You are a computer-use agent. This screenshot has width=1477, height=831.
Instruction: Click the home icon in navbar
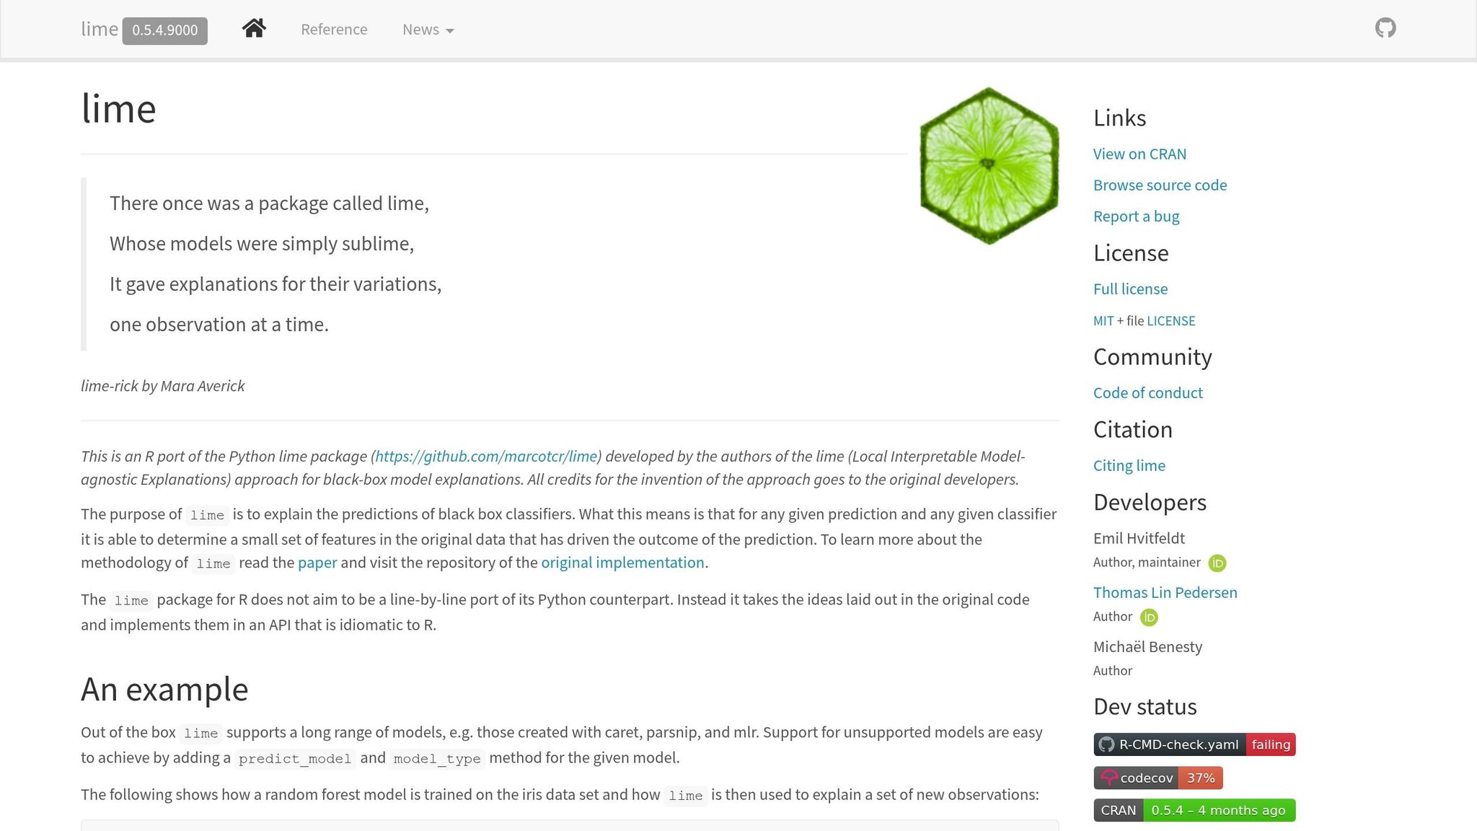[x=254, y=29]
